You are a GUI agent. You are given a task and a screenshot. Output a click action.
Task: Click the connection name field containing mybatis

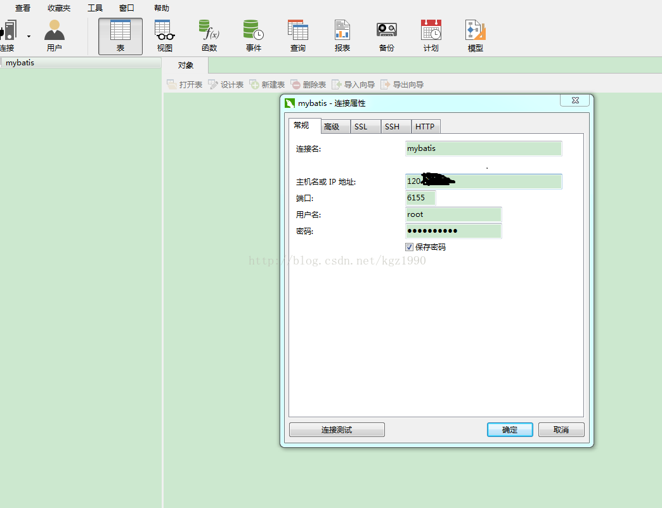point(483,148)
